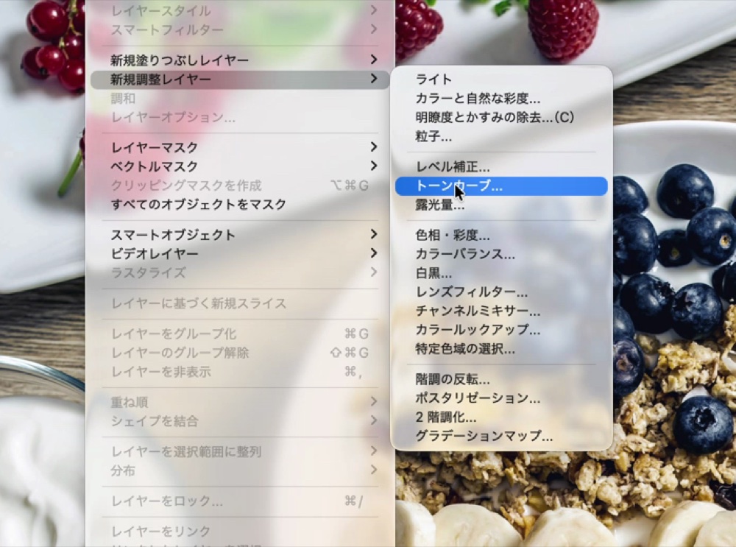
Task: Open the ベクトルマスク submenu
Action: click(240, 166)
